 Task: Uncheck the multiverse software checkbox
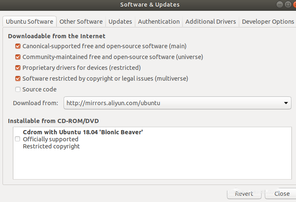click(x=18, y=79)
